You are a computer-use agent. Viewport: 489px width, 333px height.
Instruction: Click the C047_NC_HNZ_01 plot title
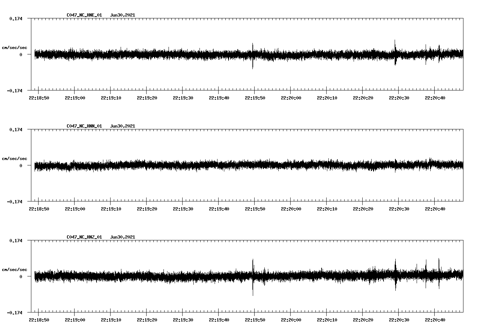coord(84,237)
